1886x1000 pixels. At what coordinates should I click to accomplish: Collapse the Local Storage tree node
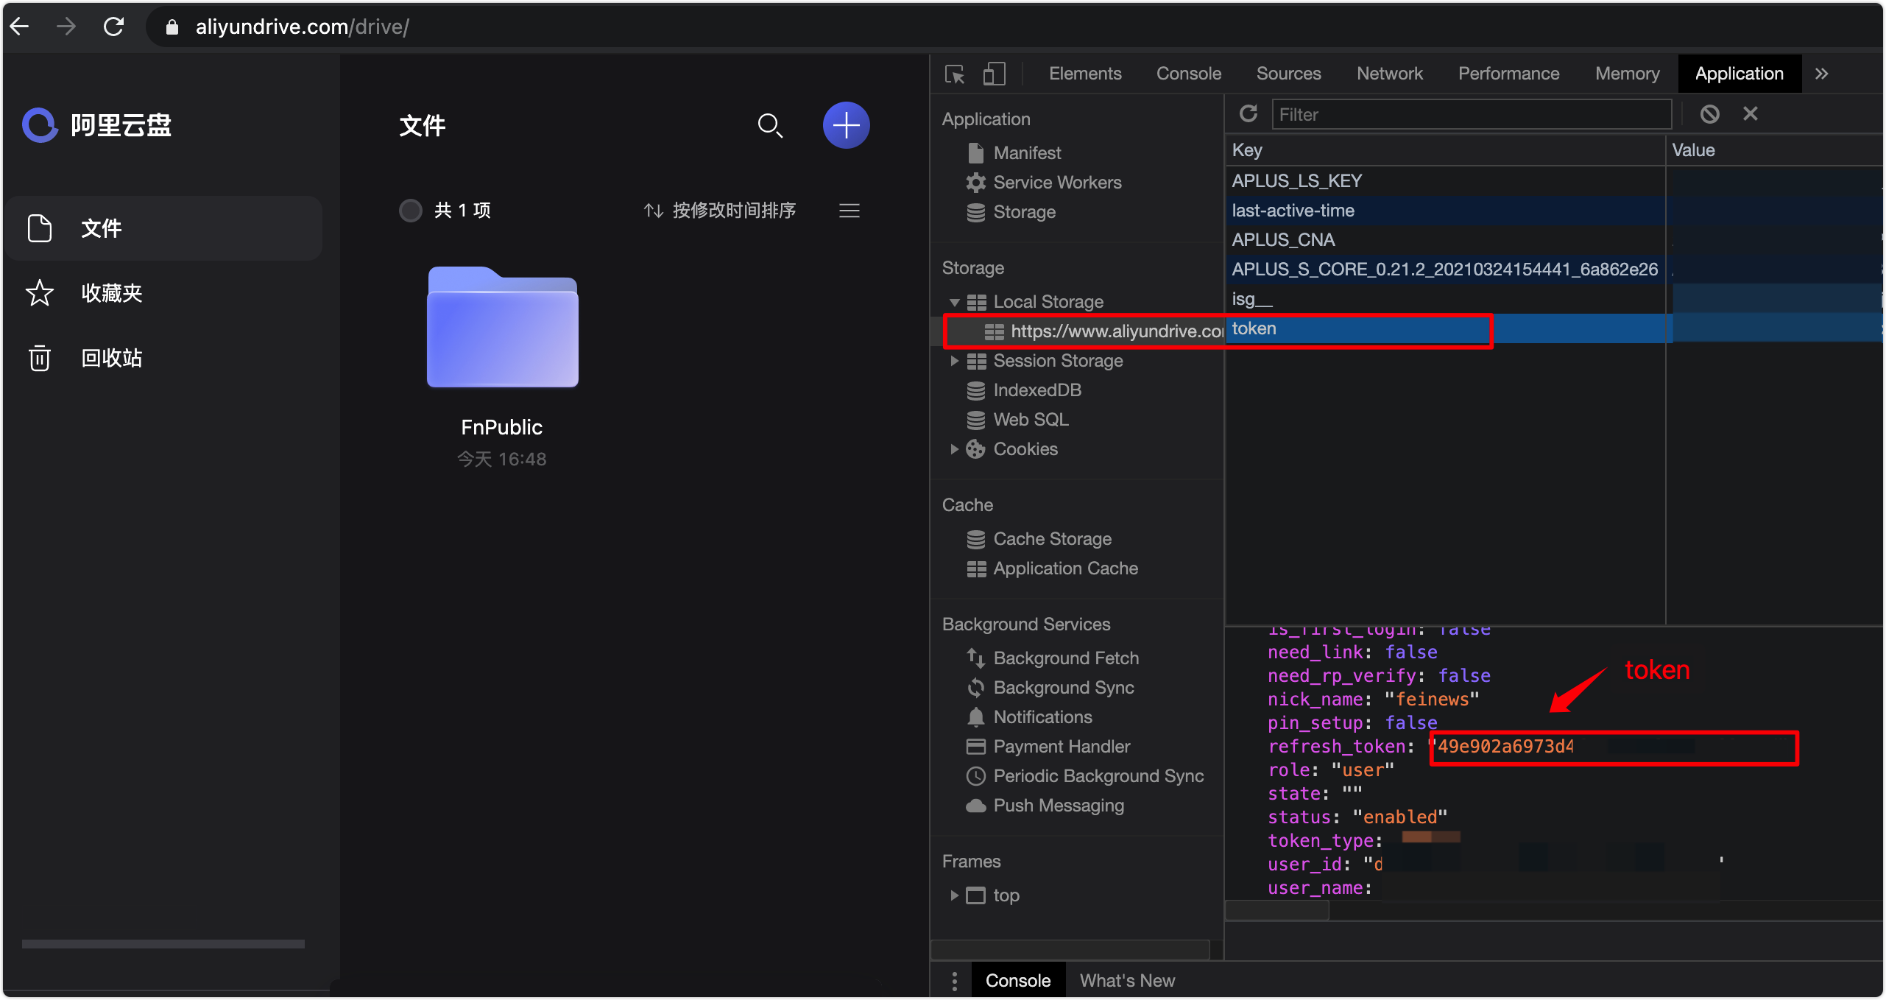(954, 302)
